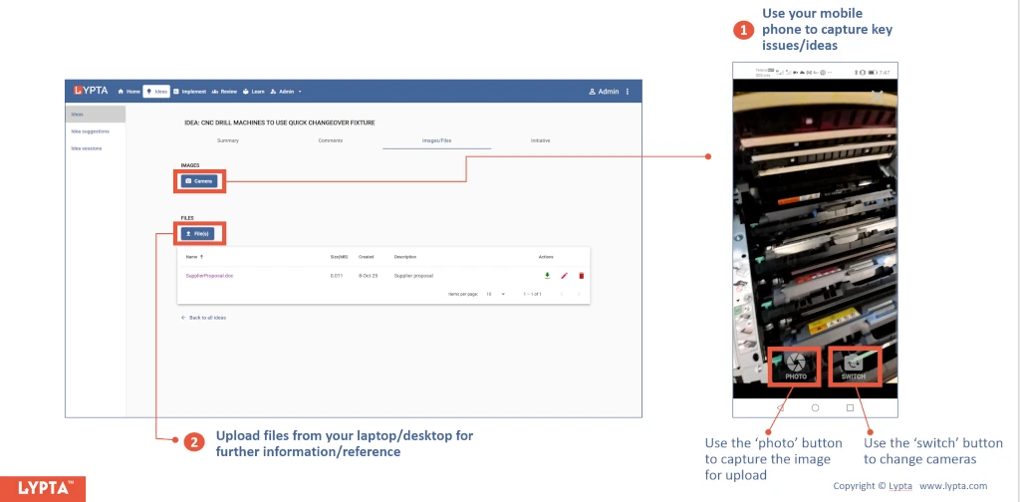This screenshot has height=502, width=1020.
Task: Delete SupplierProposal.doc with the trash icon
Action: 581,276
